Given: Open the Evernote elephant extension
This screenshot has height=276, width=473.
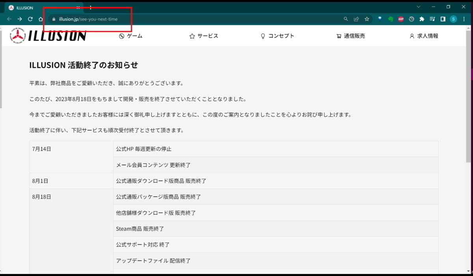Looking at the screenshot, I should 391,19.
